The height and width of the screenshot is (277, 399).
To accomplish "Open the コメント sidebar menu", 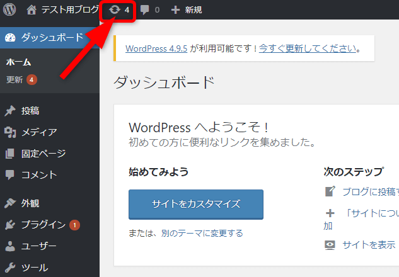I will 38,175.
